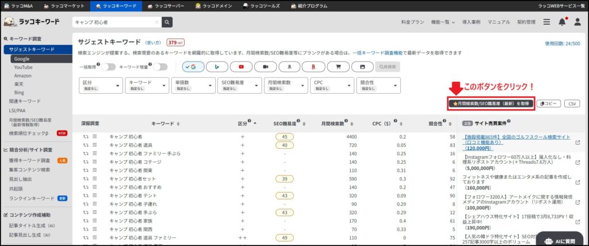Click the ラッコキーワード logo
This screenshot has height=246, width=589.
32,22
